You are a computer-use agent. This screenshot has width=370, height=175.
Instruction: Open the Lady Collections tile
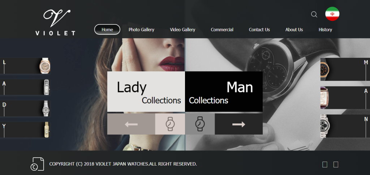pyautogui.click(x=146, y=91)
